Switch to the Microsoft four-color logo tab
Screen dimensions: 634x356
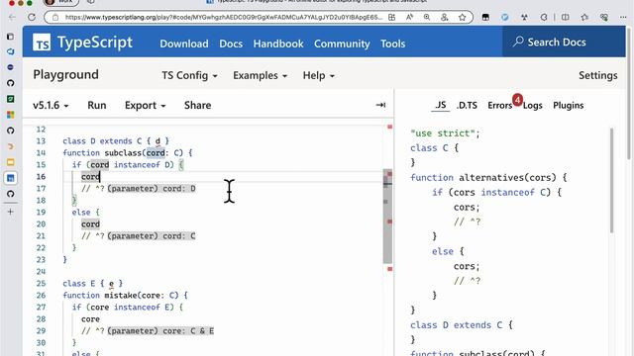pos(11,115)
